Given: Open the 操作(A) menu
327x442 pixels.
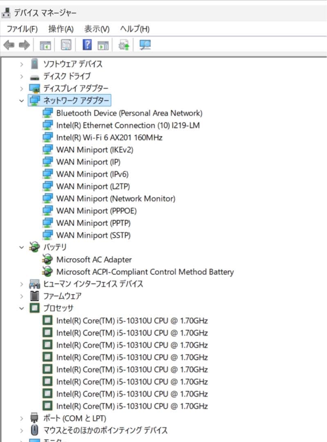Looking at the screenshot, I should 61,29.
